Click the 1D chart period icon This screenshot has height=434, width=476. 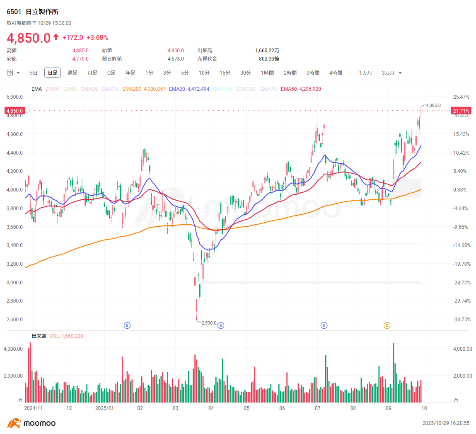point(10,73)
